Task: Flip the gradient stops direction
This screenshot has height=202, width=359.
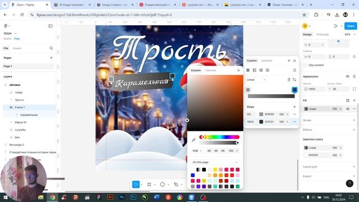Action: coord(294,80)
